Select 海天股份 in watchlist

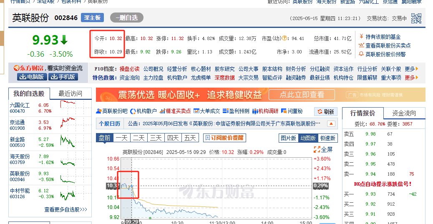tap(20, 156)
